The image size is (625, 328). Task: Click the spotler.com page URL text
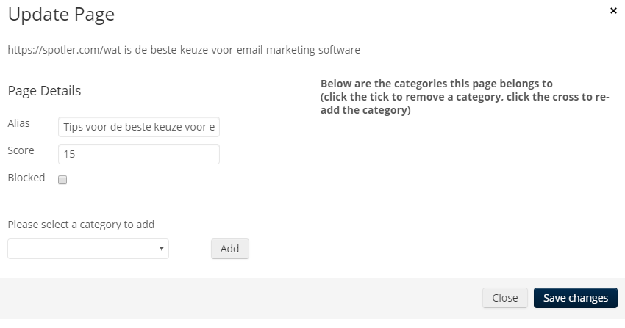184,50
